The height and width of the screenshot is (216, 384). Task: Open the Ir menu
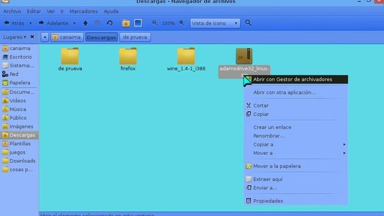62,11
